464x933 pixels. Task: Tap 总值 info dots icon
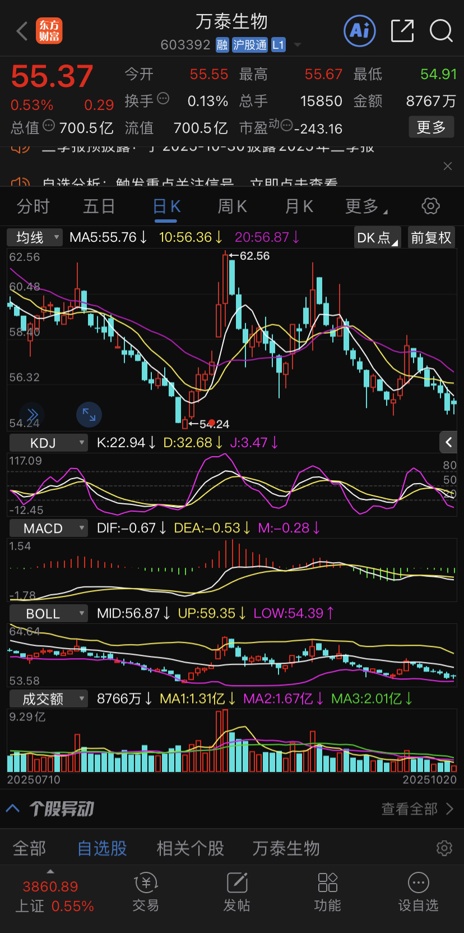(x=49, y=125)
